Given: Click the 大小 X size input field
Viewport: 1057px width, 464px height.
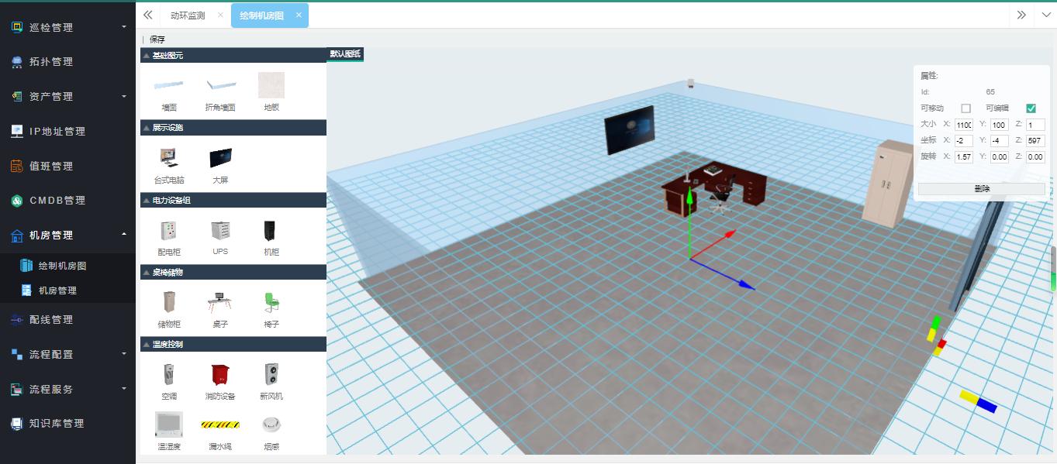Looking at the screenshot, I should pos(963,125).
